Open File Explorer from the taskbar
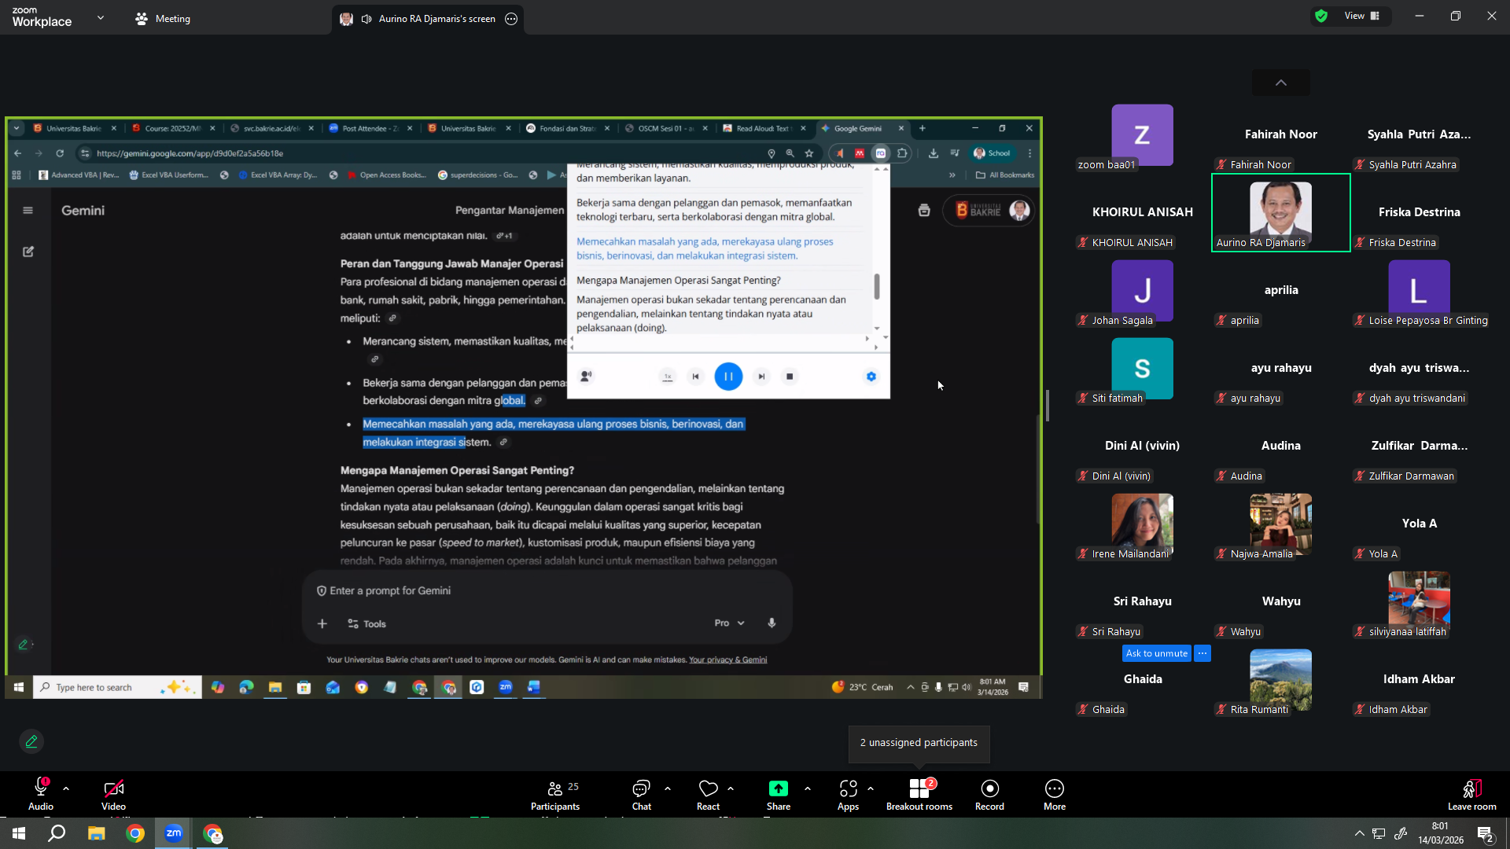The width and height of the screenshot is (1510, 849). (x=96, y=833)
